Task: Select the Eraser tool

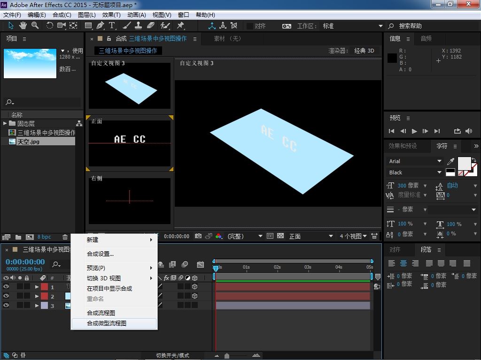Action: tap(151, 26)
